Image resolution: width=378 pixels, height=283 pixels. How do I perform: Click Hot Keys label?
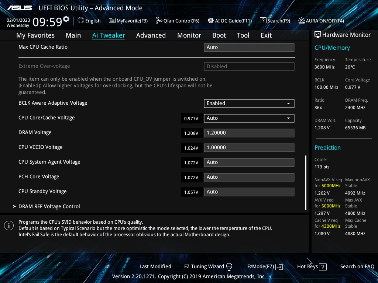point(307,266)
